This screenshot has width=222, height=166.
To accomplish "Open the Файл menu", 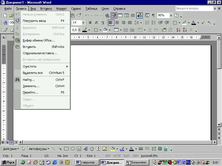I will tap(8, 9).
